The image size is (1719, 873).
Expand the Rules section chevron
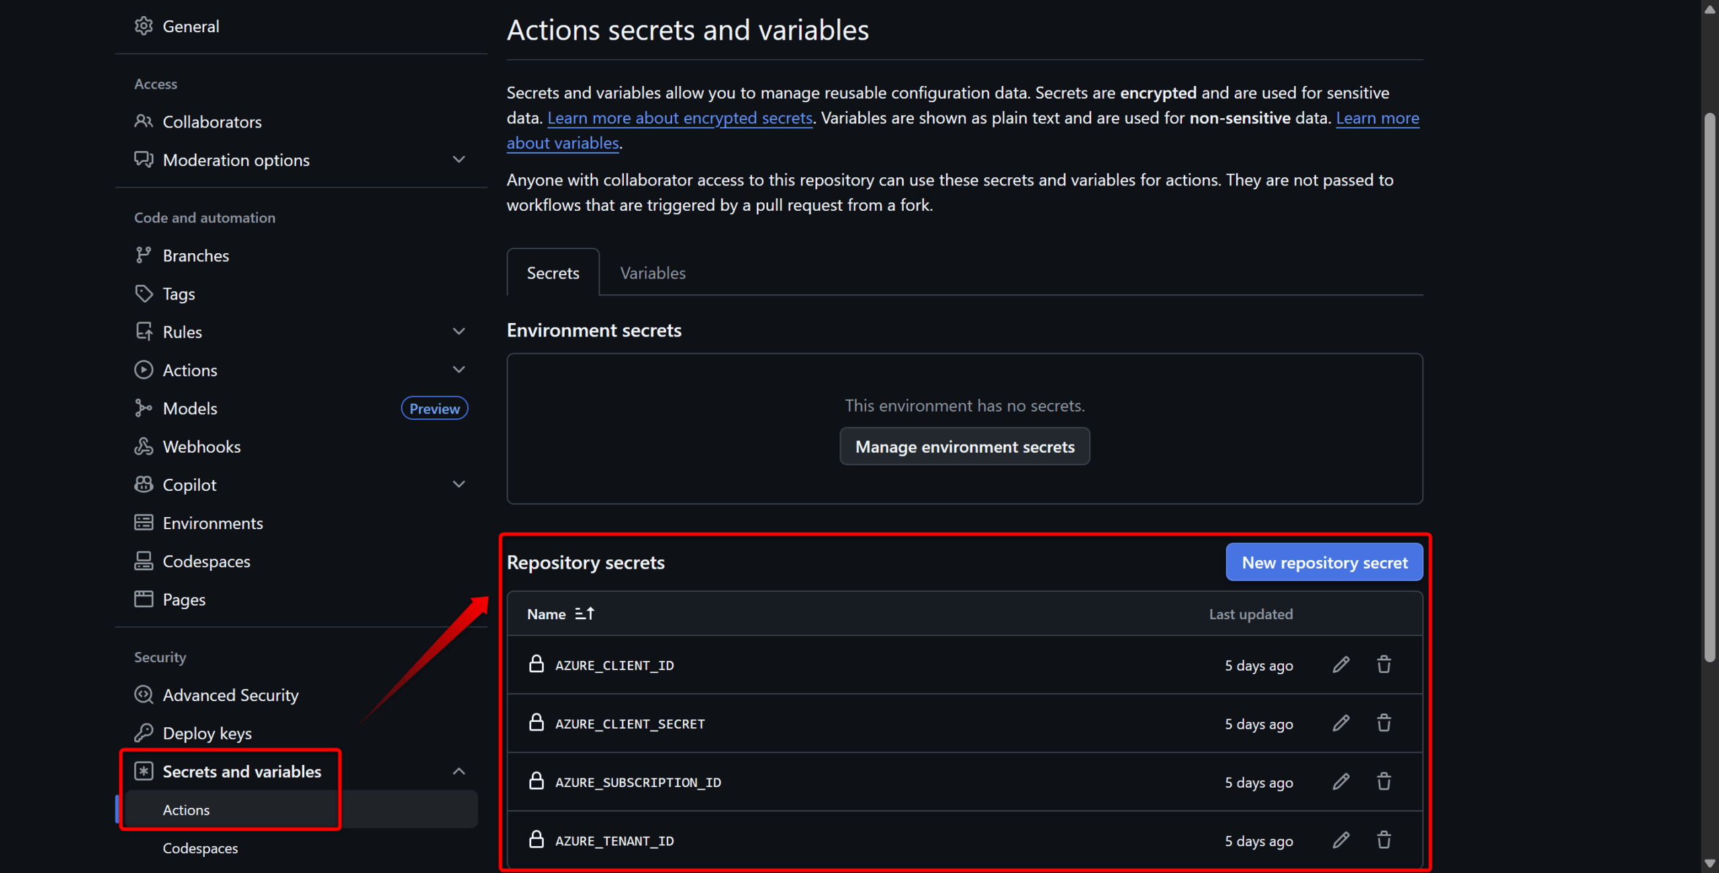tap(459, 332)
